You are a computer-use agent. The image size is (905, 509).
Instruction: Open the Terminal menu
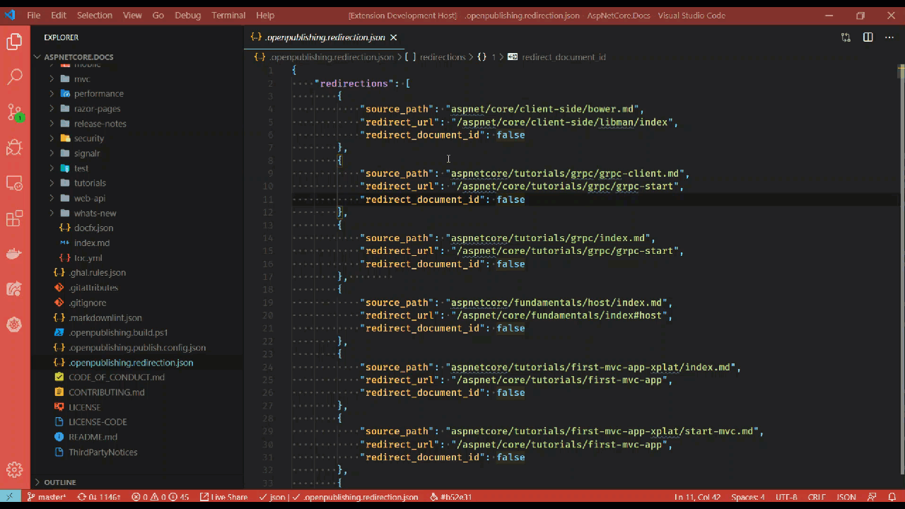[228, 15]
